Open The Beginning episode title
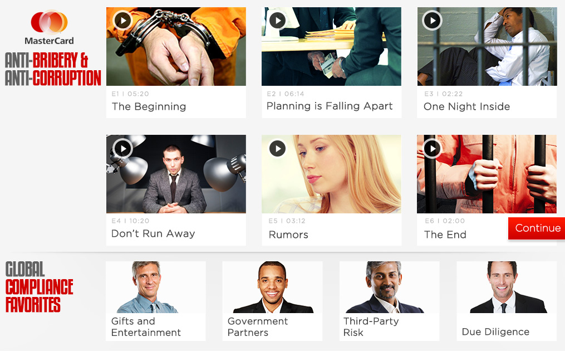The width and height of the screenshot is (565, 351). pos(149,106)
